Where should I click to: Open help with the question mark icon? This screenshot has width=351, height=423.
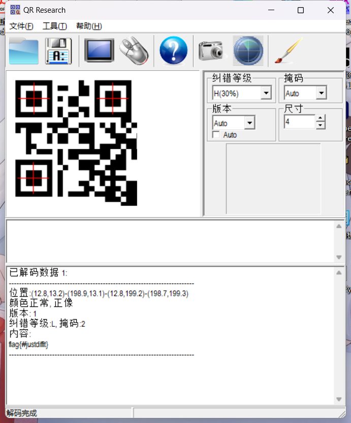click(x=173, y=51)
